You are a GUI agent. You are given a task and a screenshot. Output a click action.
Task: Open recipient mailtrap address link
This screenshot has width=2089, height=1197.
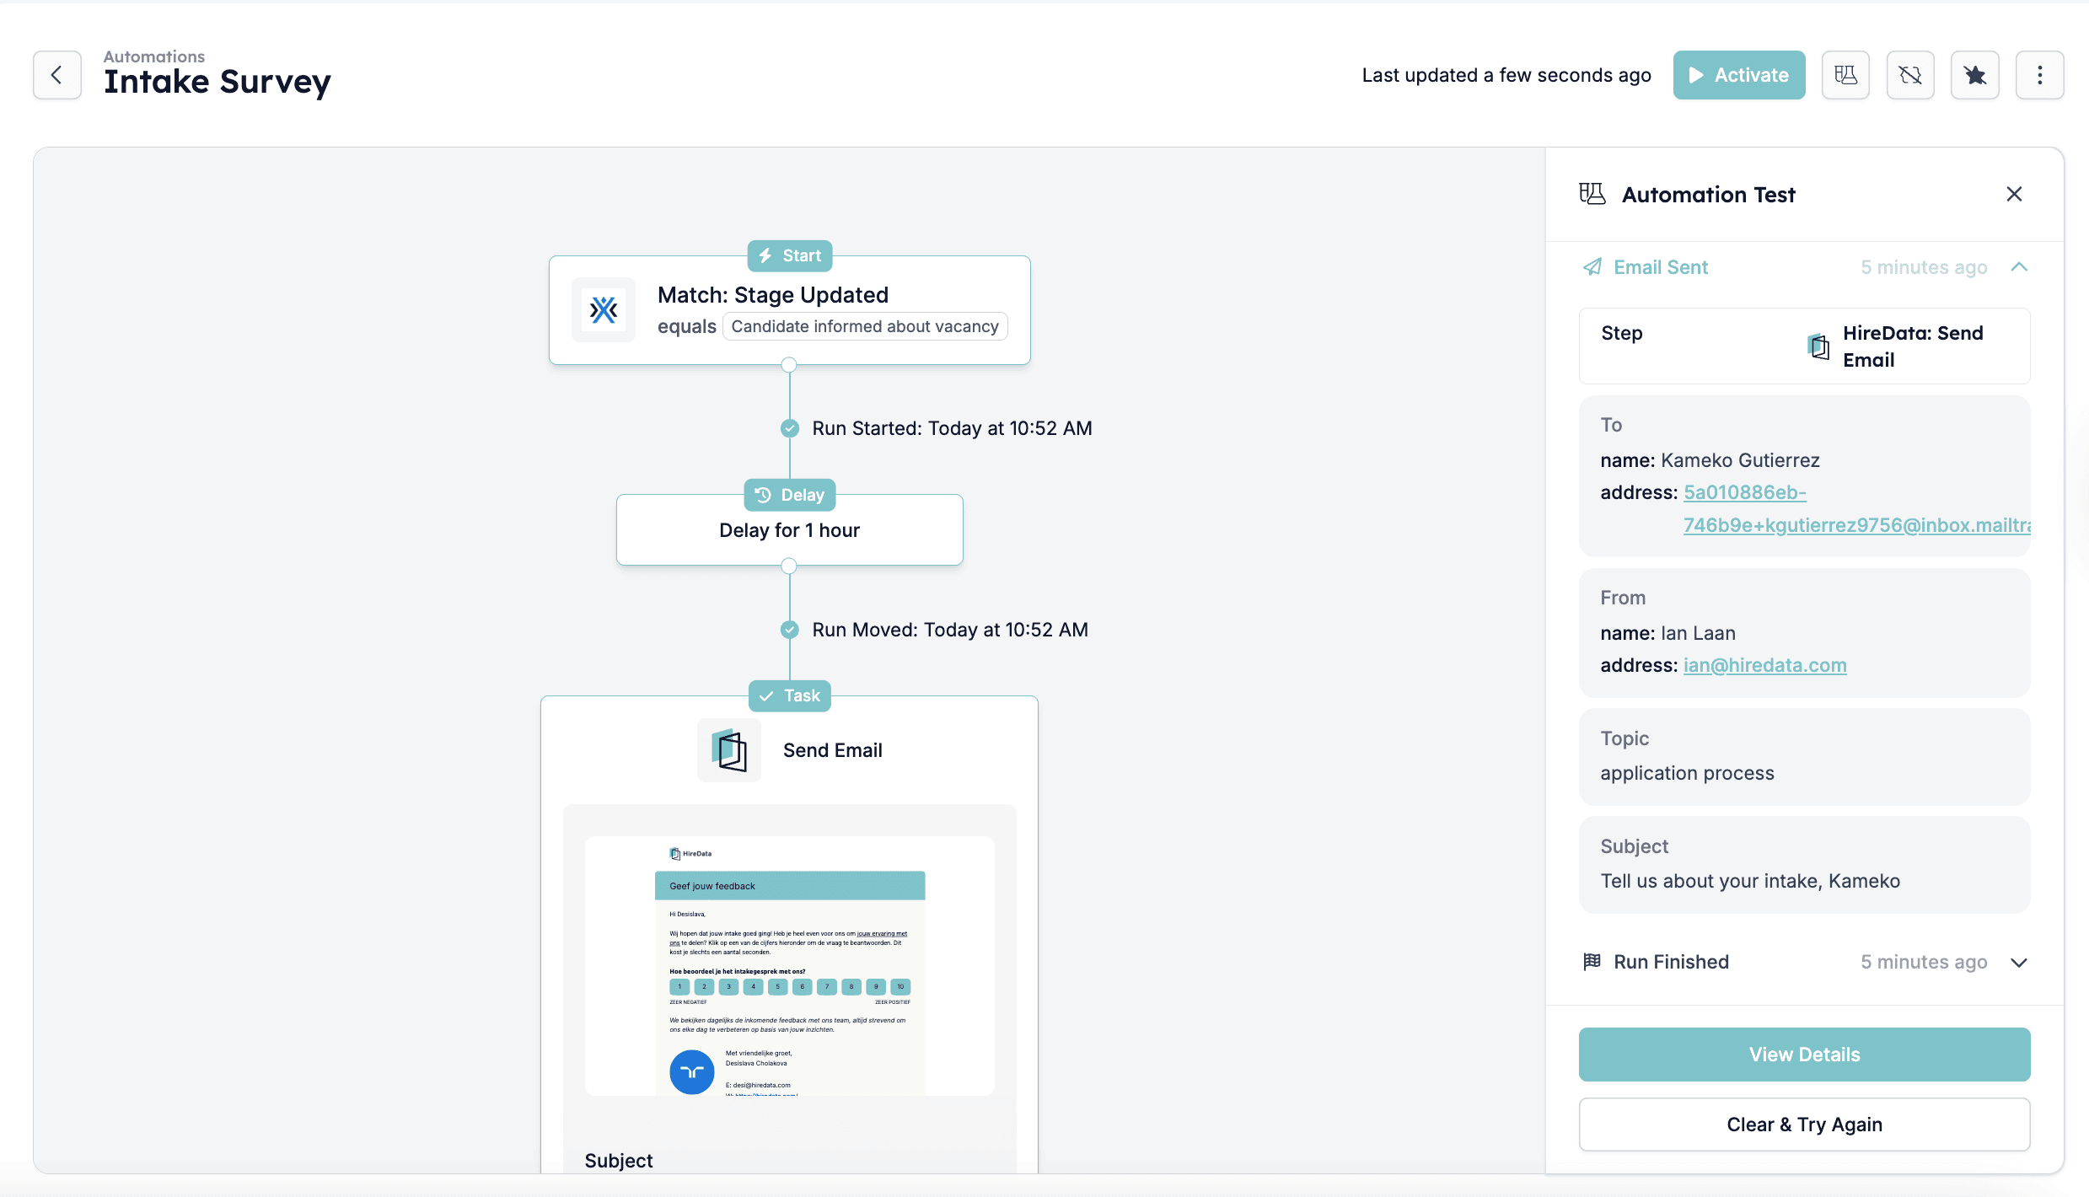tap(1856, 508)
